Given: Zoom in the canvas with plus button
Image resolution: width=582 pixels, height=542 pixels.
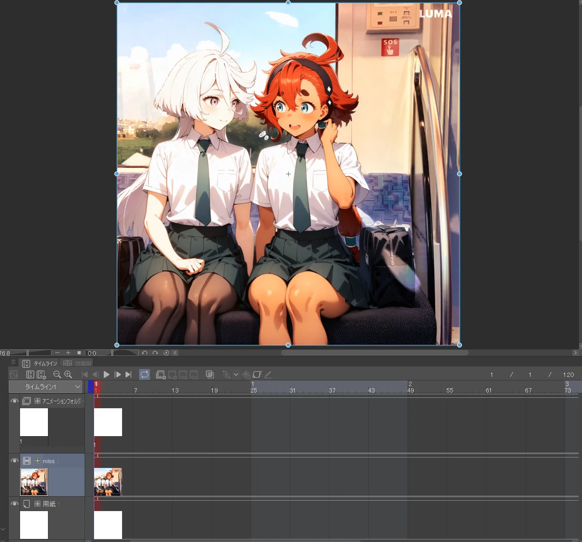Looking at the screenshot, I should pyautogui.click(x=68, y=353).
